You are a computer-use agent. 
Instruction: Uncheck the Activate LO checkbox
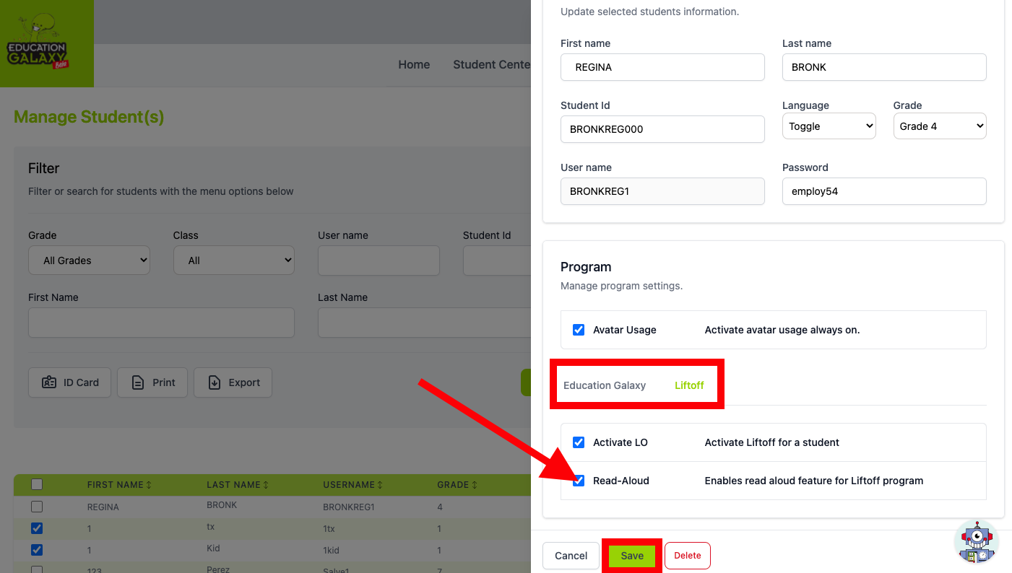(x=579, y=442)
